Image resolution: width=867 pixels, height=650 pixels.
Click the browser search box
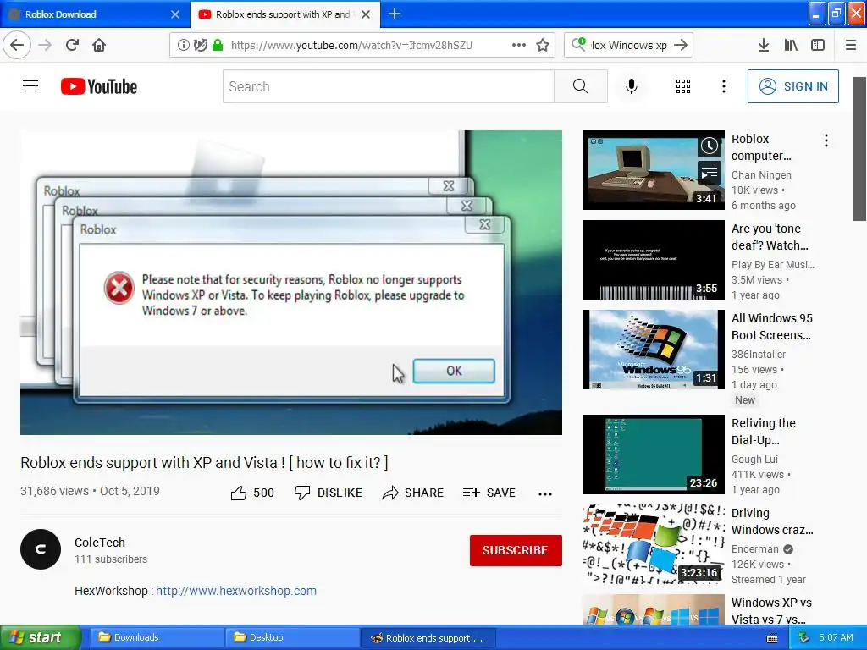coord(629,46)
